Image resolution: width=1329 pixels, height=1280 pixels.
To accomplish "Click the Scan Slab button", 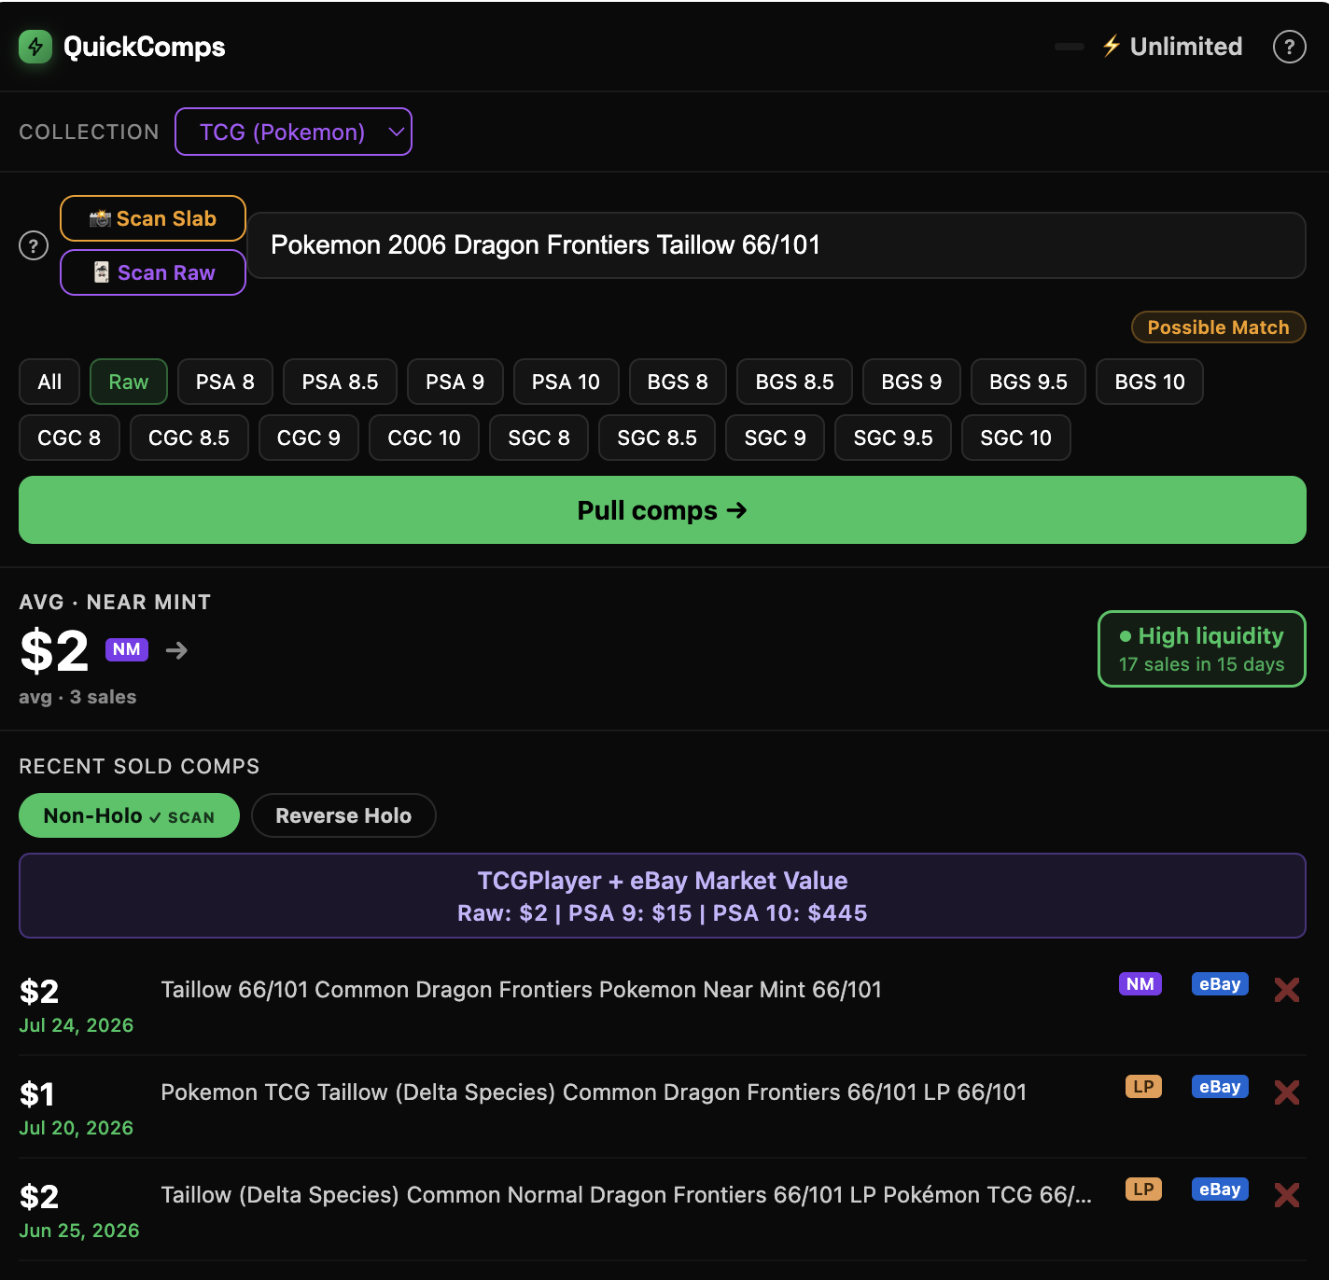I will (x=153, y=218).
